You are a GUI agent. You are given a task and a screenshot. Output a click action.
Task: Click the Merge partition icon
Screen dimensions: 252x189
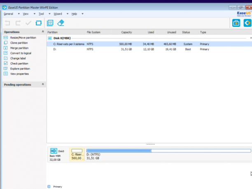[x=6, y=48]
